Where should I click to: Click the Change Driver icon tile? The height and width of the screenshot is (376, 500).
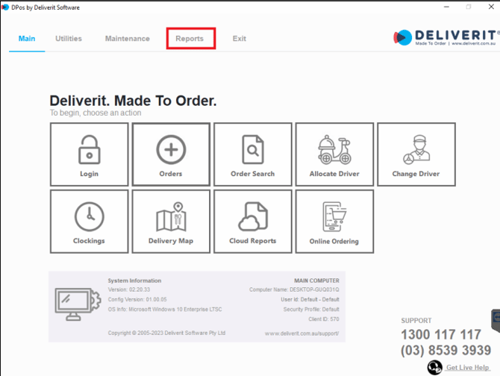point(416,149)
